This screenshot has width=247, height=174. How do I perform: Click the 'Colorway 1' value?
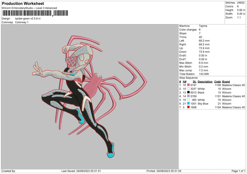pyautogui.click(x=22, y=22)
